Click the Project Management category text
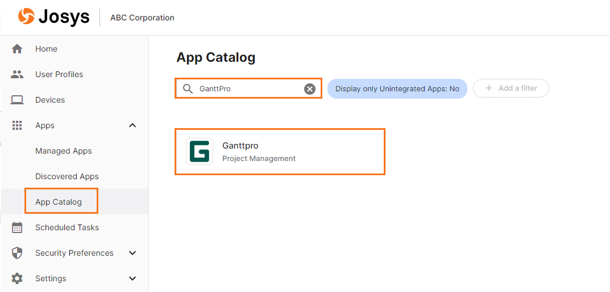 (x=259, y=159)
